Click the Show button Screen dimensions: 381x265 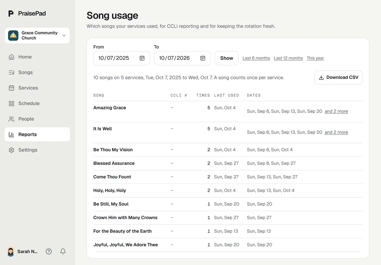pyautogui.click(x=226, y=58)
